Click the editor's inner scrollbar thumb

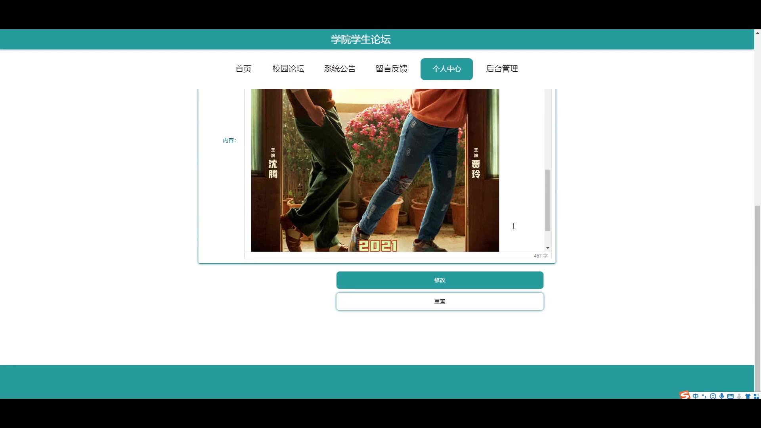tap(548, 200)
